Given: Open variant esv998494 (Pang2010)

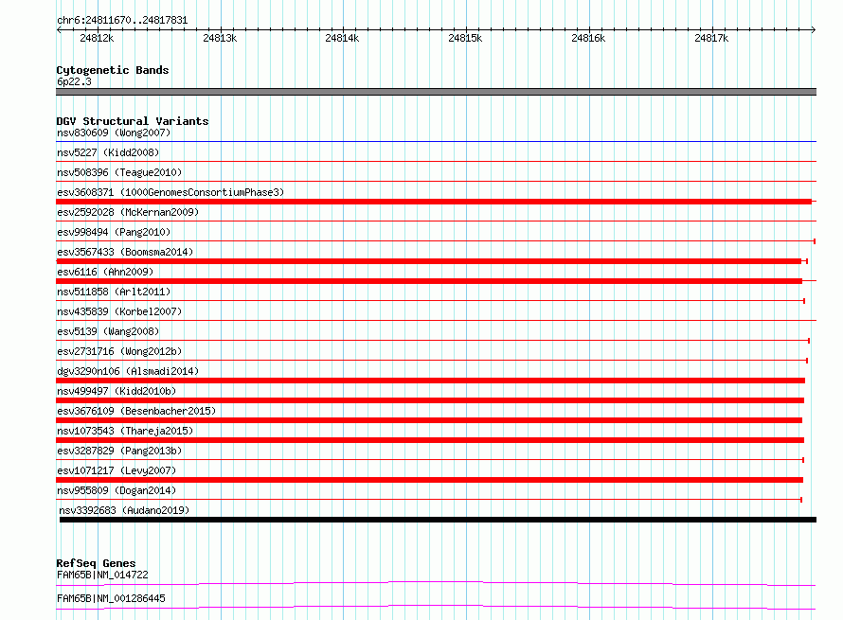Looking at the screenshot, I should (114, 232).
